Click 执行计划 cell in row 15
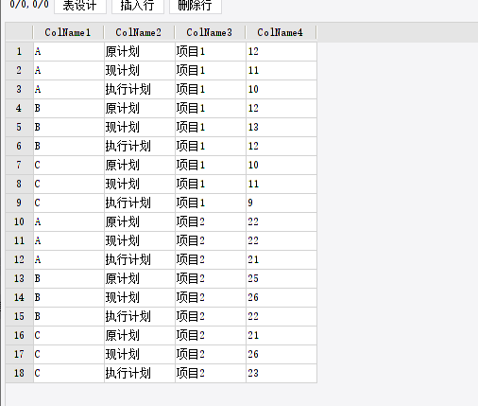The width and height of the screenshot is (478, 406). (140, 316)
